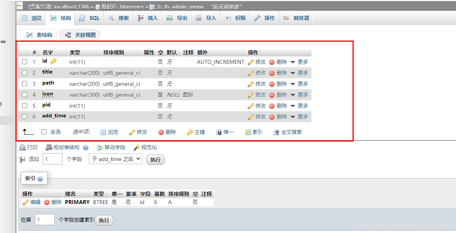The height and width of the screenshot is (233, 456).
Task: Add 全文搜索 index to selected
Action: tap(288, 132)
